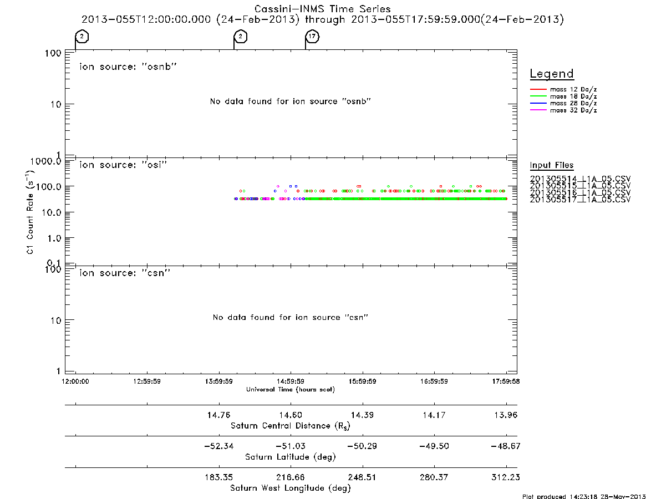Click the 13:59:59 time axis label

219,381
